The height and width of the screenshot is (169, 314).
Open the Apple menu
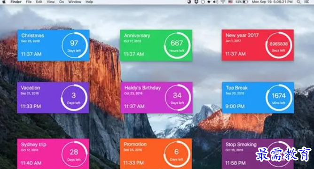(4, 2)
